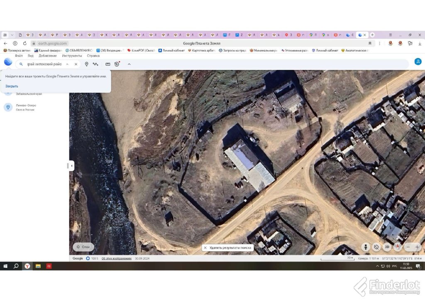
Task: Click the compass icon
Action: tap(397, 247)
